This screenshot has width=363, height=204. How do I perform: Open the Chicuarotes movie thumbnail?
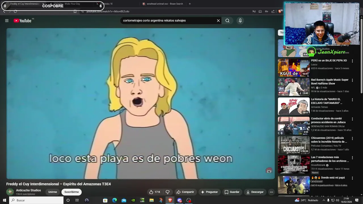coord(294,145)
